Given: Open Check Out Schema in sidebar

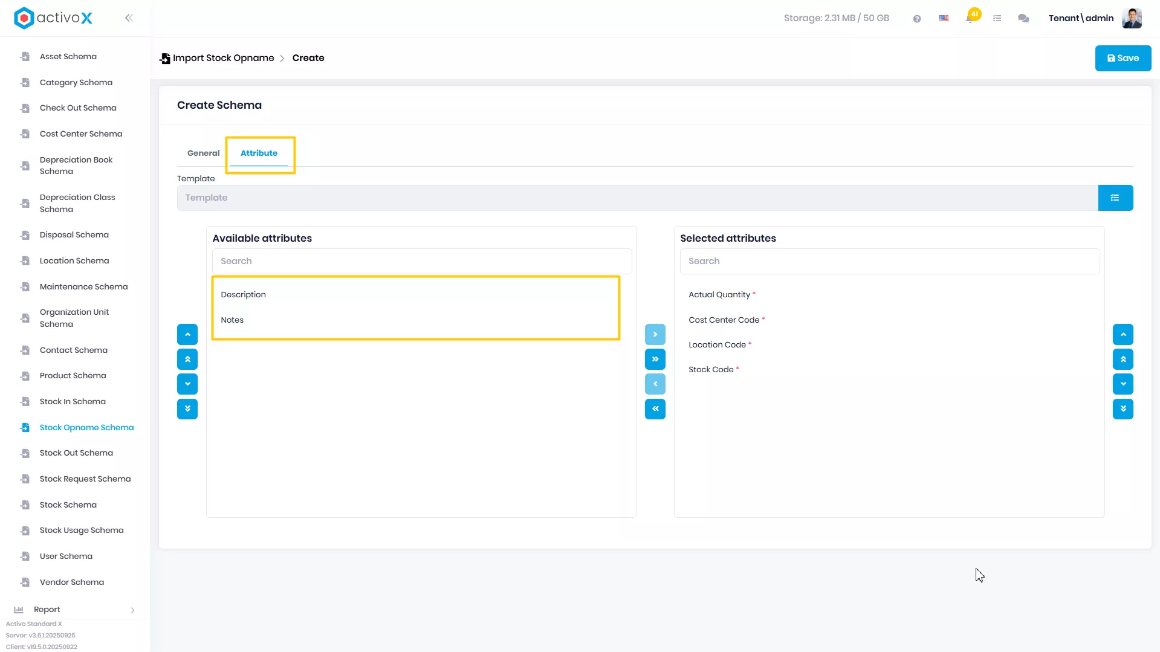Looking at the screenshot, I should pos(78,108).
